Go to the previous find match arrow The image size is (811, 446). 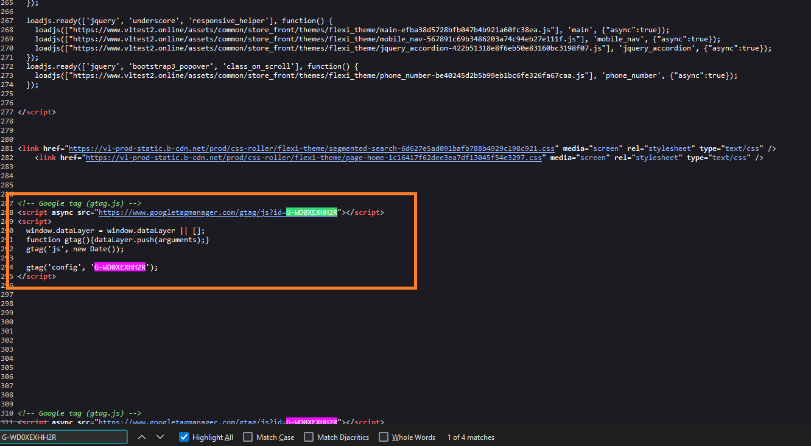[142, 437]
